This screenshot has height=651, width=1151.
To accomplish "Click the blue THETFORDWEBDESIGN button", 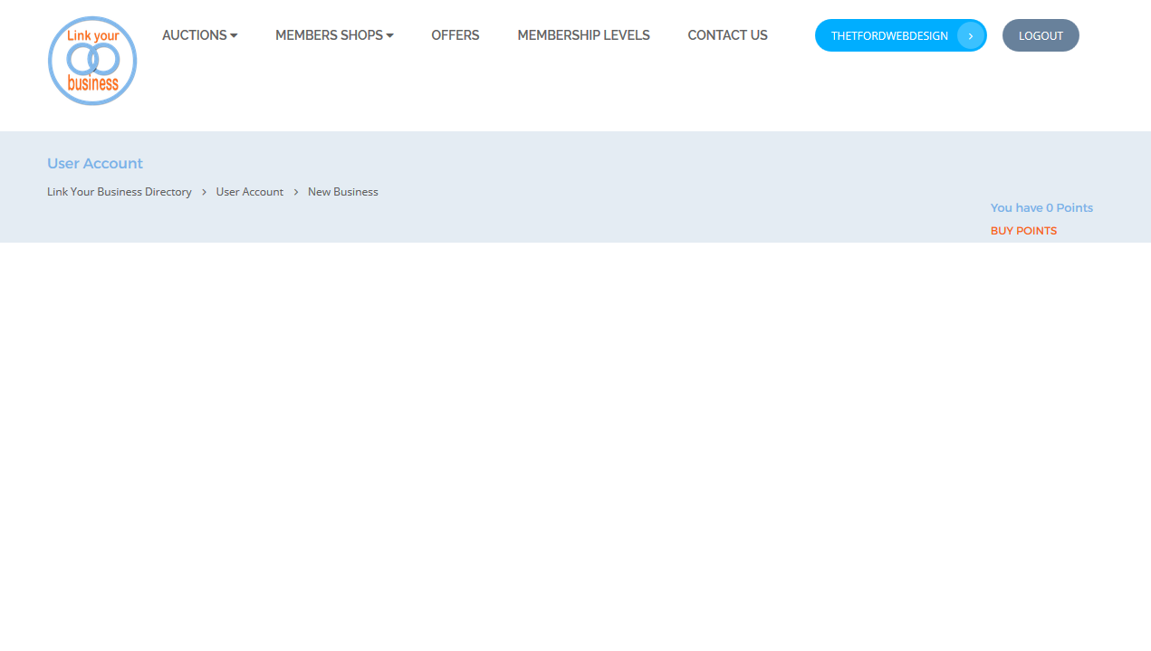I will tap(889, 35).
